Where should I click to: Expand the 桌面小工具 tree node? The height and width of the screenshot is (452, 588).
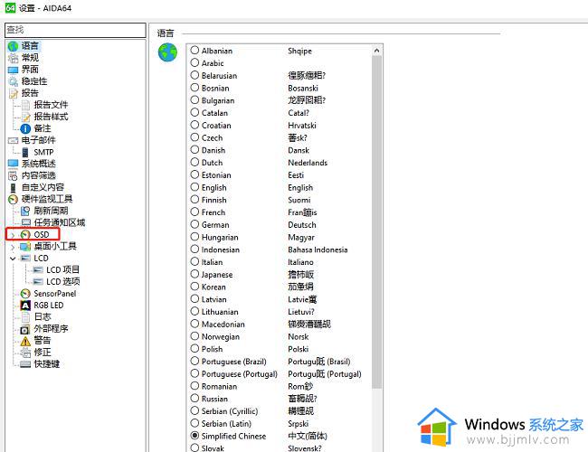(13, 247)
